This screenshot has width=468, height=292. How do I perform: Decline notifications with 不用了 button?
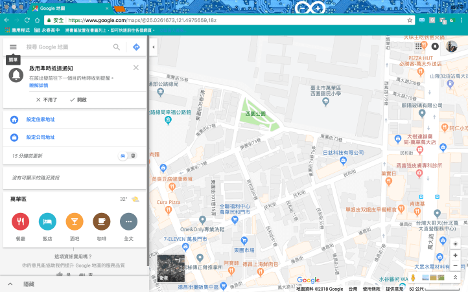(x=47, y=100)
